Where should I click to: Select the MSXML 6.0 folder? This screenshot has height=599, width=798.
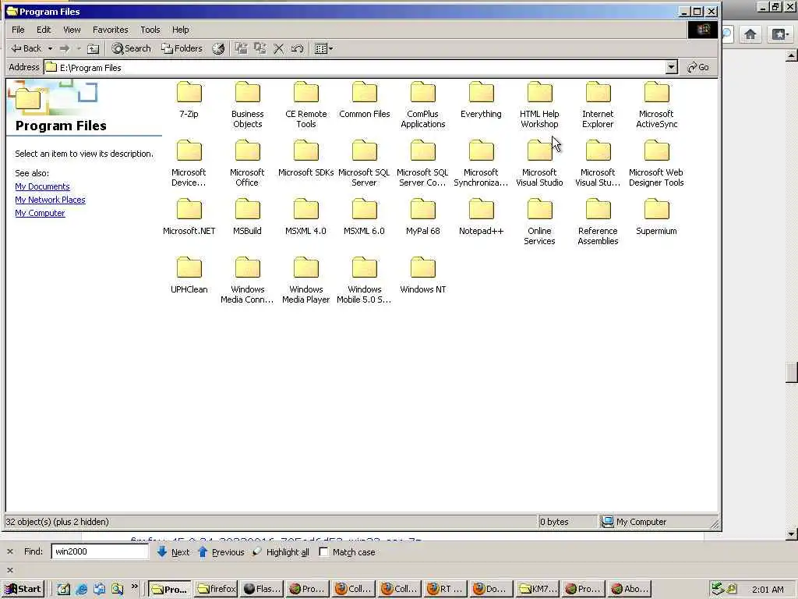365,217
